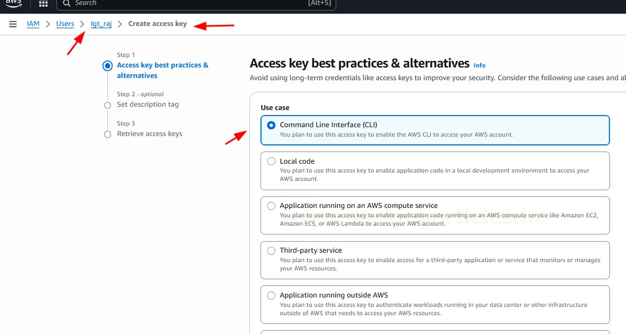This screenshot has width=626, height=334.
Task: Open the Info link beside heading
Action: tap(479, 65)
